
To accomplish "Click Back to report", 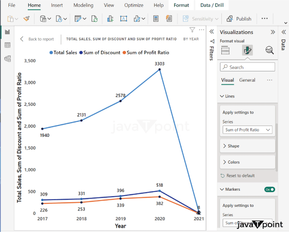I will pos(37,39).
